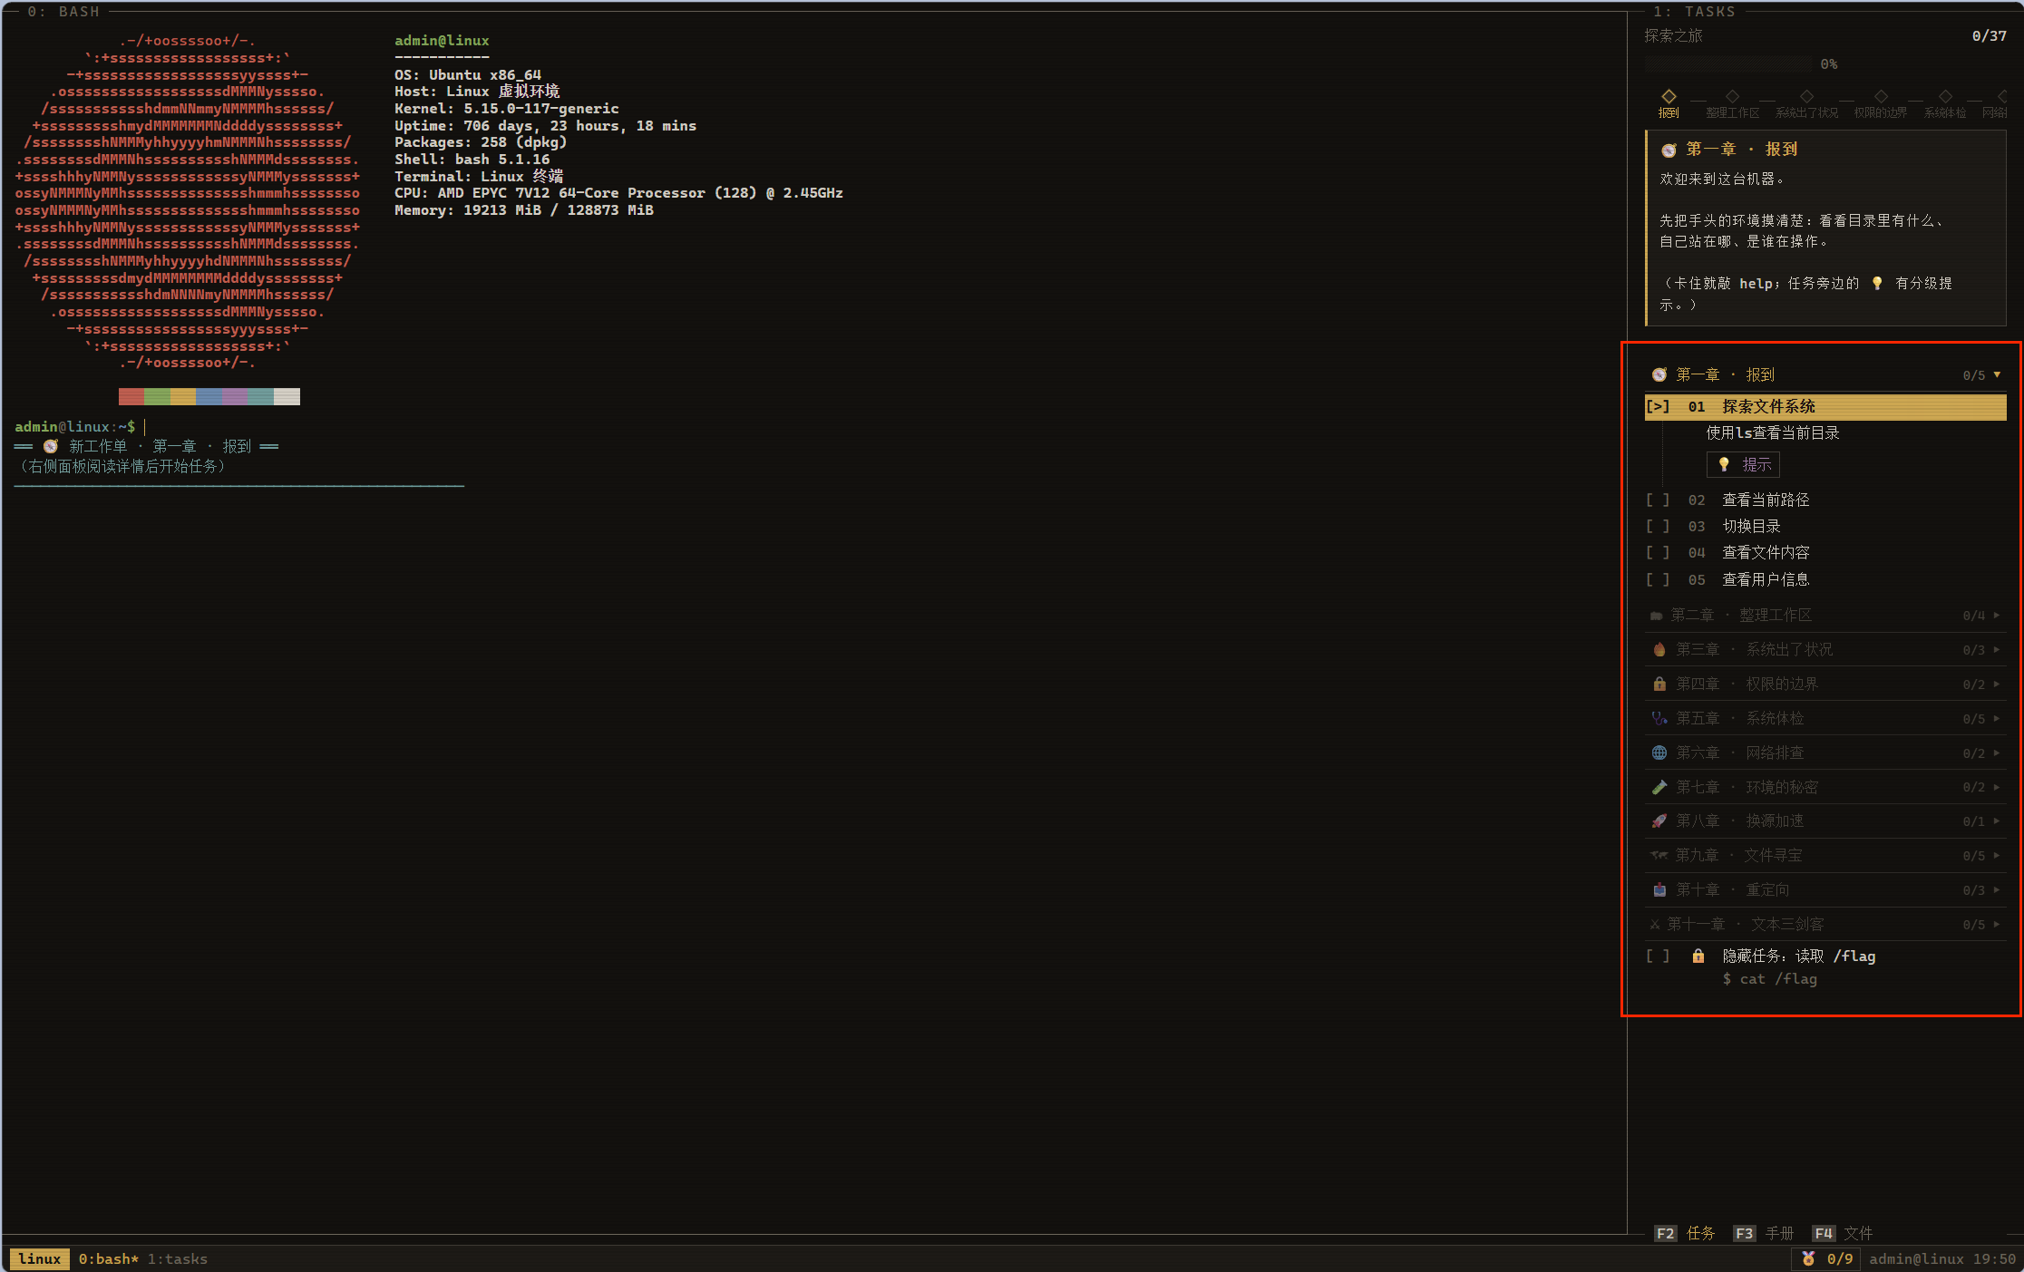The height and width of the screenshot is (1272, 2024).
Task: Expand 第二章 整理工作区 arrow
Action: point(1997,615)
